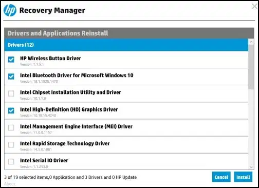Click the Drivers and Applications Reinstall heading
The height and width of the screenshot is (188, 259).
(x=58, y=33)
